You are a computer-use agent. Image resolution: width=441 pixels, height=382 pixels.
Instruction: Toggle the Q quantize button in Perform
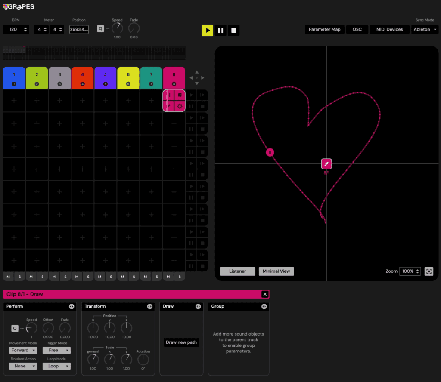[x=15, y=328]
